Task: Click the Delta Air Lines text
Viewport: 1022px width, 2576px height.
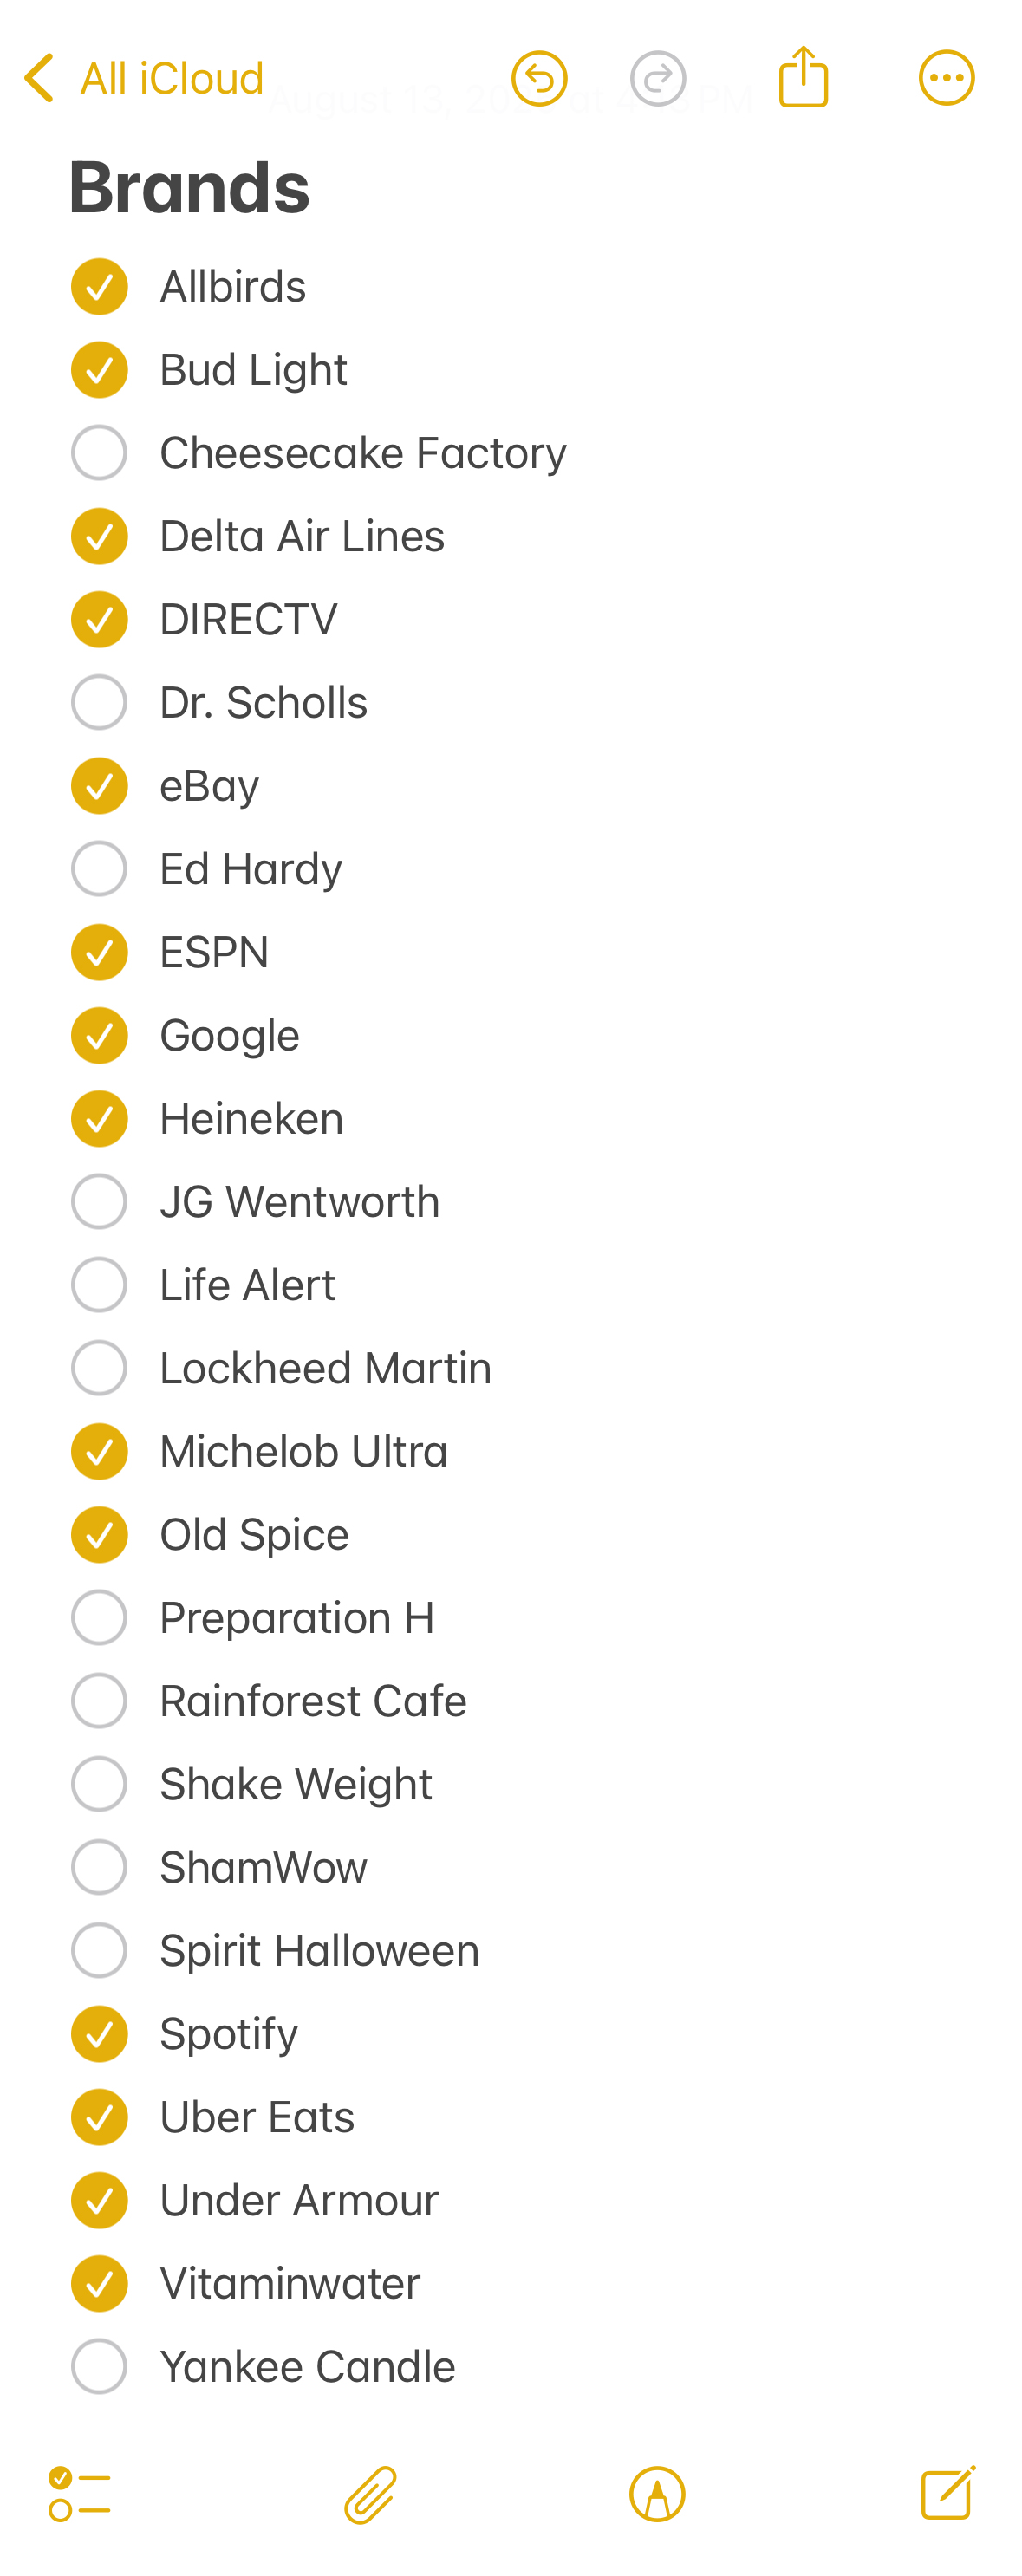Action: coord(302,537)
